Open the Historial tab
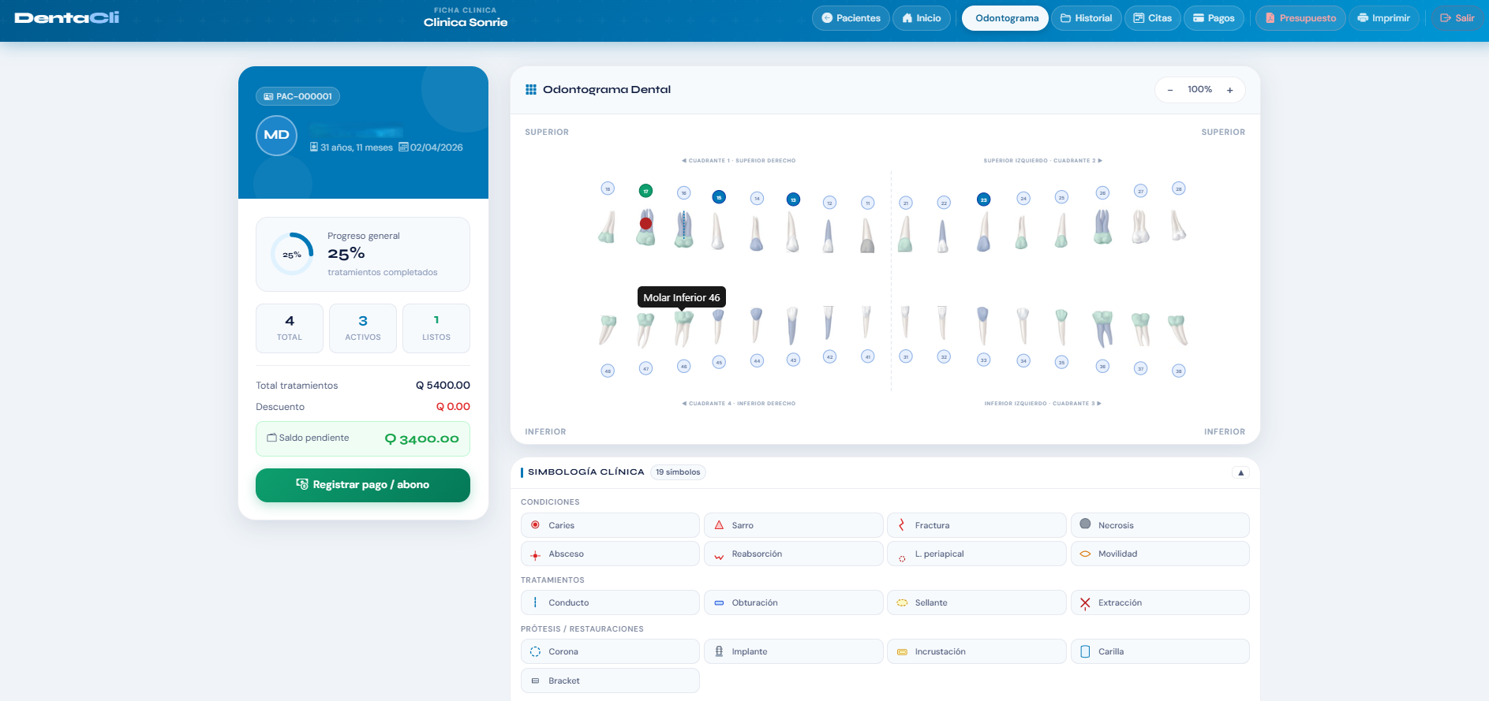 click(x=1086, y=18)
